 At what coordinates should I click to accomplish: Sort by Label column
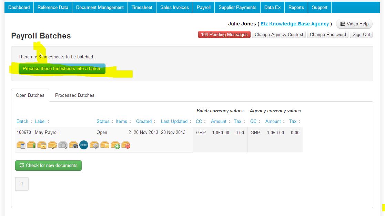[42, 121]
